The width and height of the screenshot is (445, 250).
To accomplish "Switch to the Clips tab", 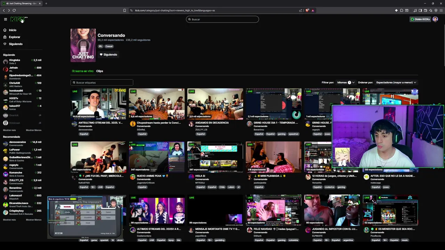I will pos(99,71).
